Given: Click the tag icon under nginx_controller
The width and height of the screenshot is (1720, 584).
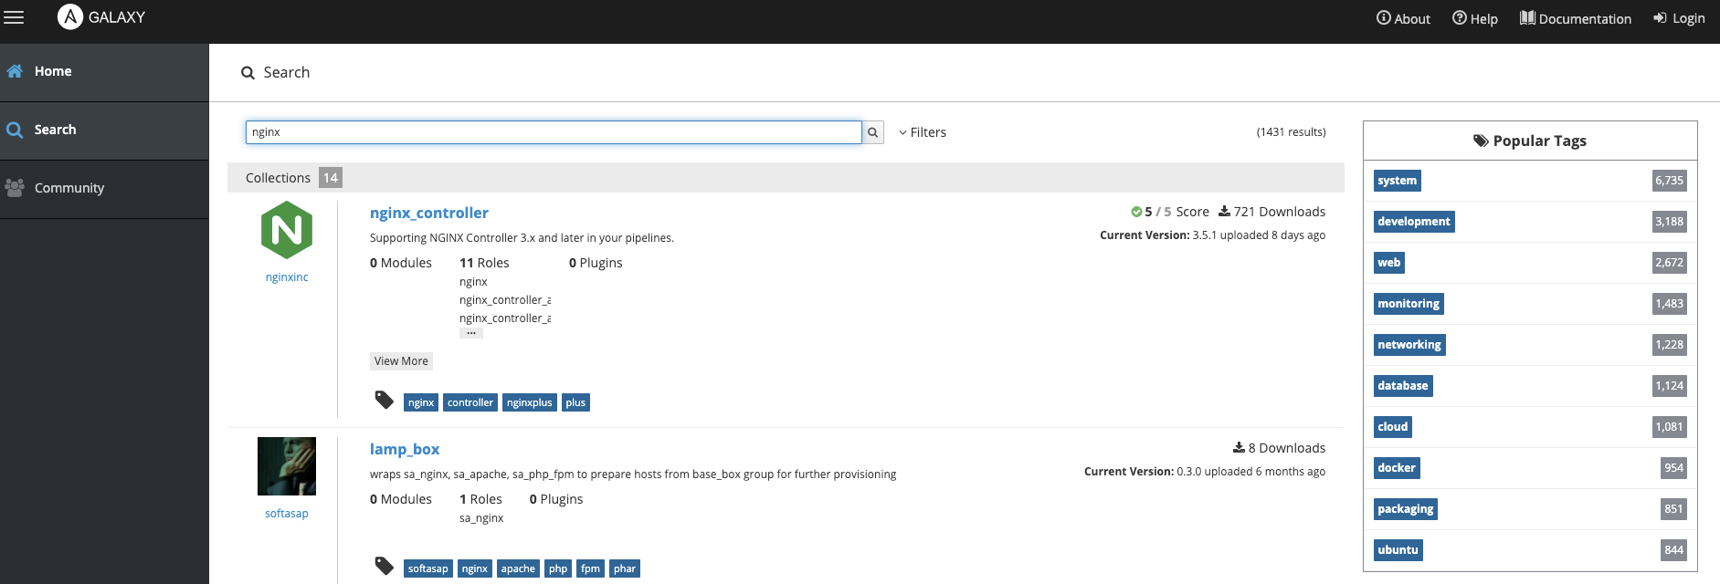Looking at the screenshot, I should pyautogui.click(x=385, y=401).
